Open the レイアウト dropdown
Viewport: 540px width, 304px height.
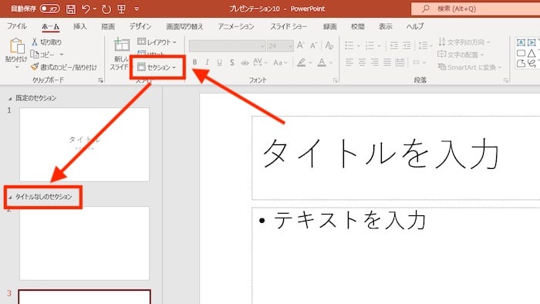point(157,42)
